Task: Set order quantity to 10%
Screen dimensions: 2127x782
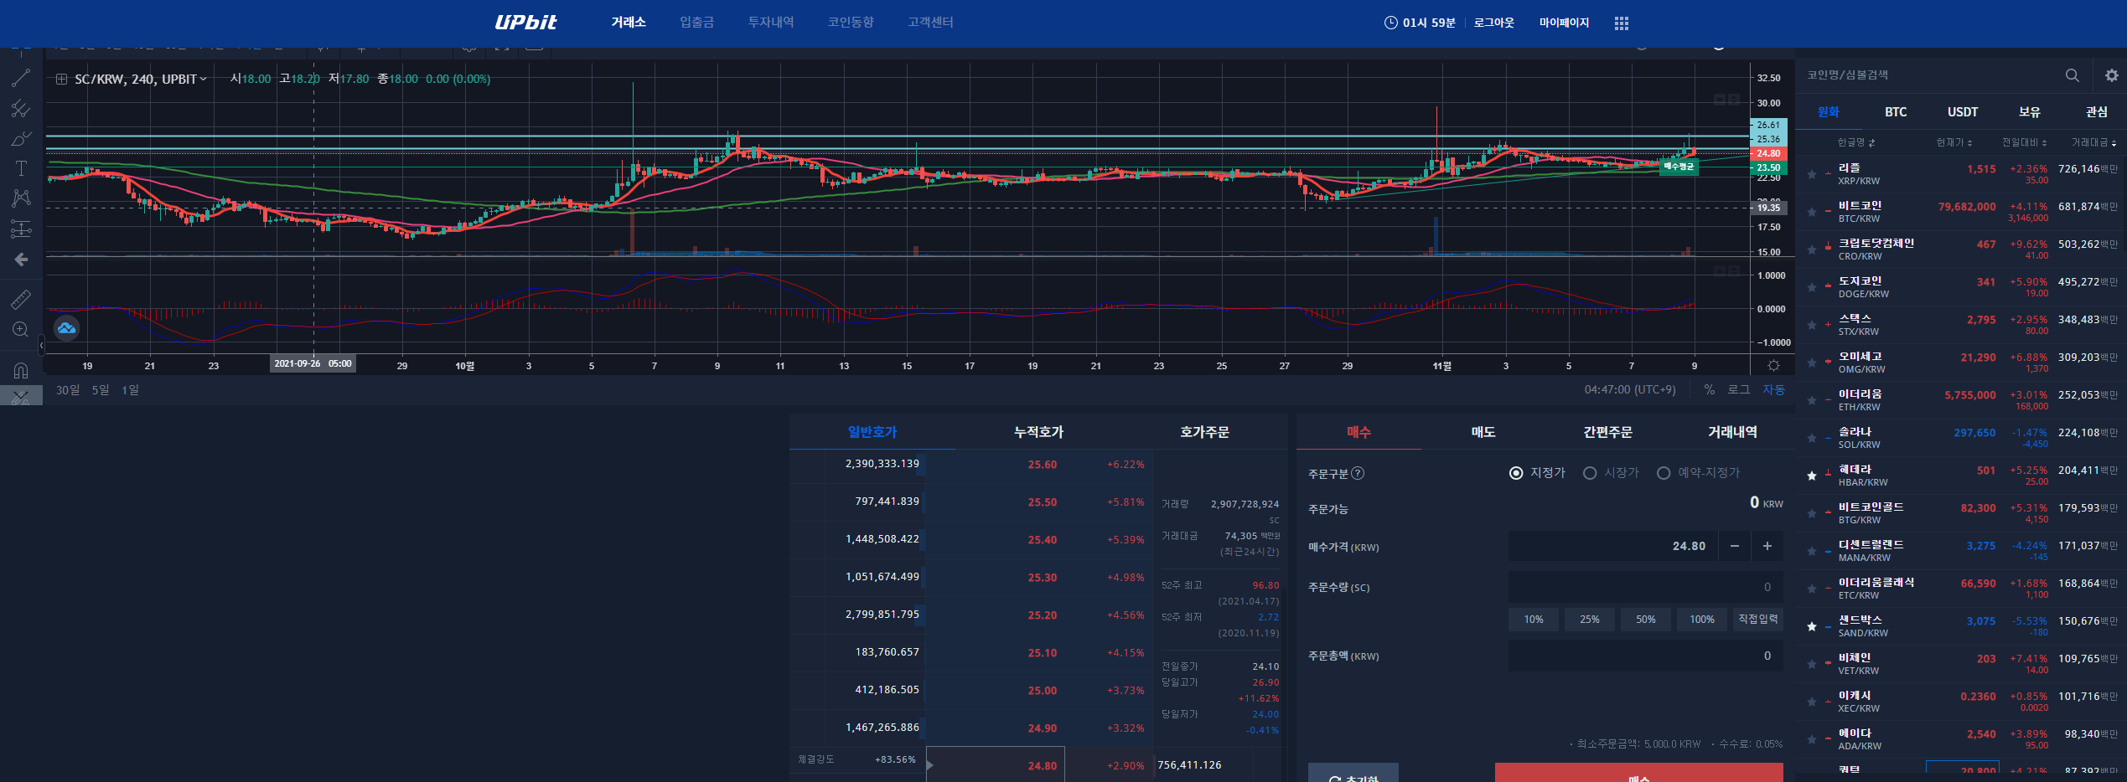Action: (x=1534, y=620)
